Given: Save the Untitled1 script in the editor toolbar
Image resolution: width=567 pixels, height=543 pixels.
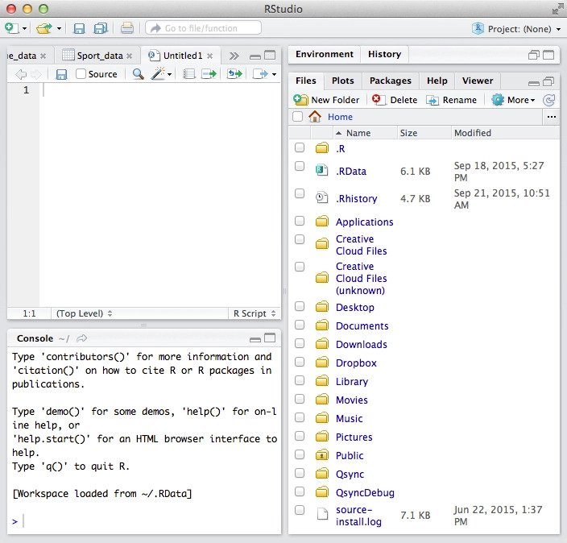Looking at the screenshot, I should click(x=61, y=74).
